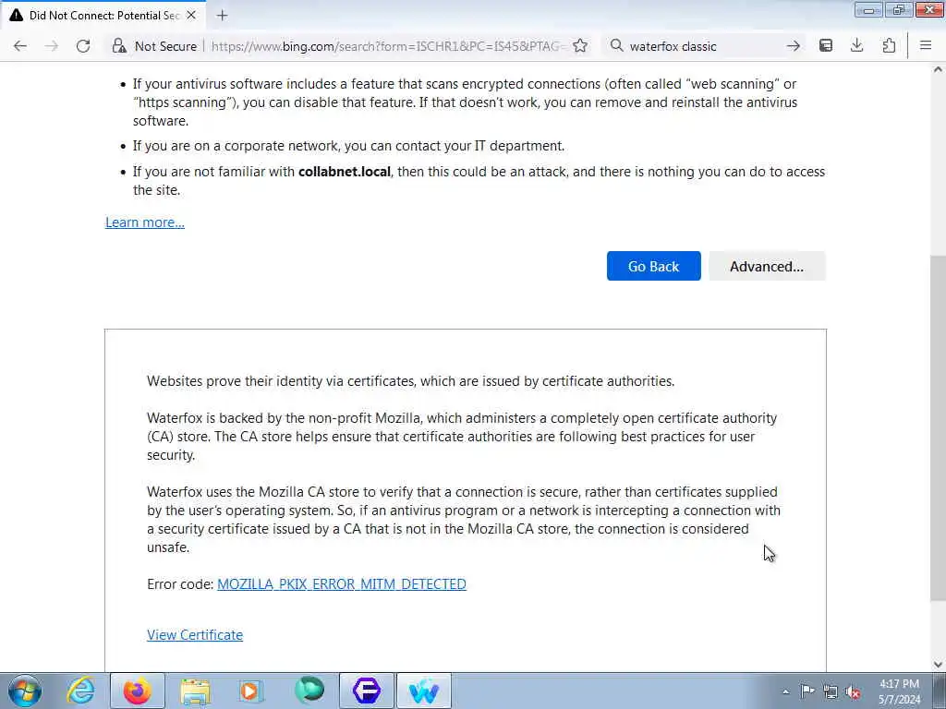946x709 pixels.
Task: Open the Learn more link
Action: pyautogui.click(x=145, y=222)
